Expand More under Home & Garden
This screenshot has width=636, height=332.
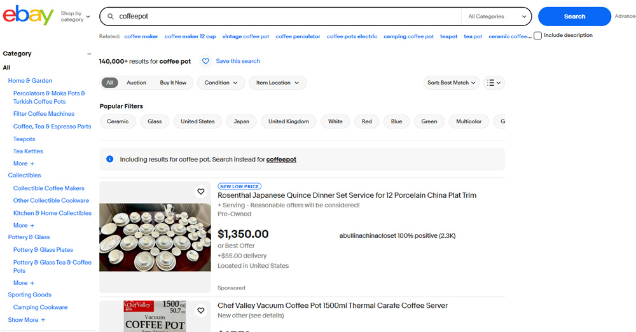click(x=24, y=163)
